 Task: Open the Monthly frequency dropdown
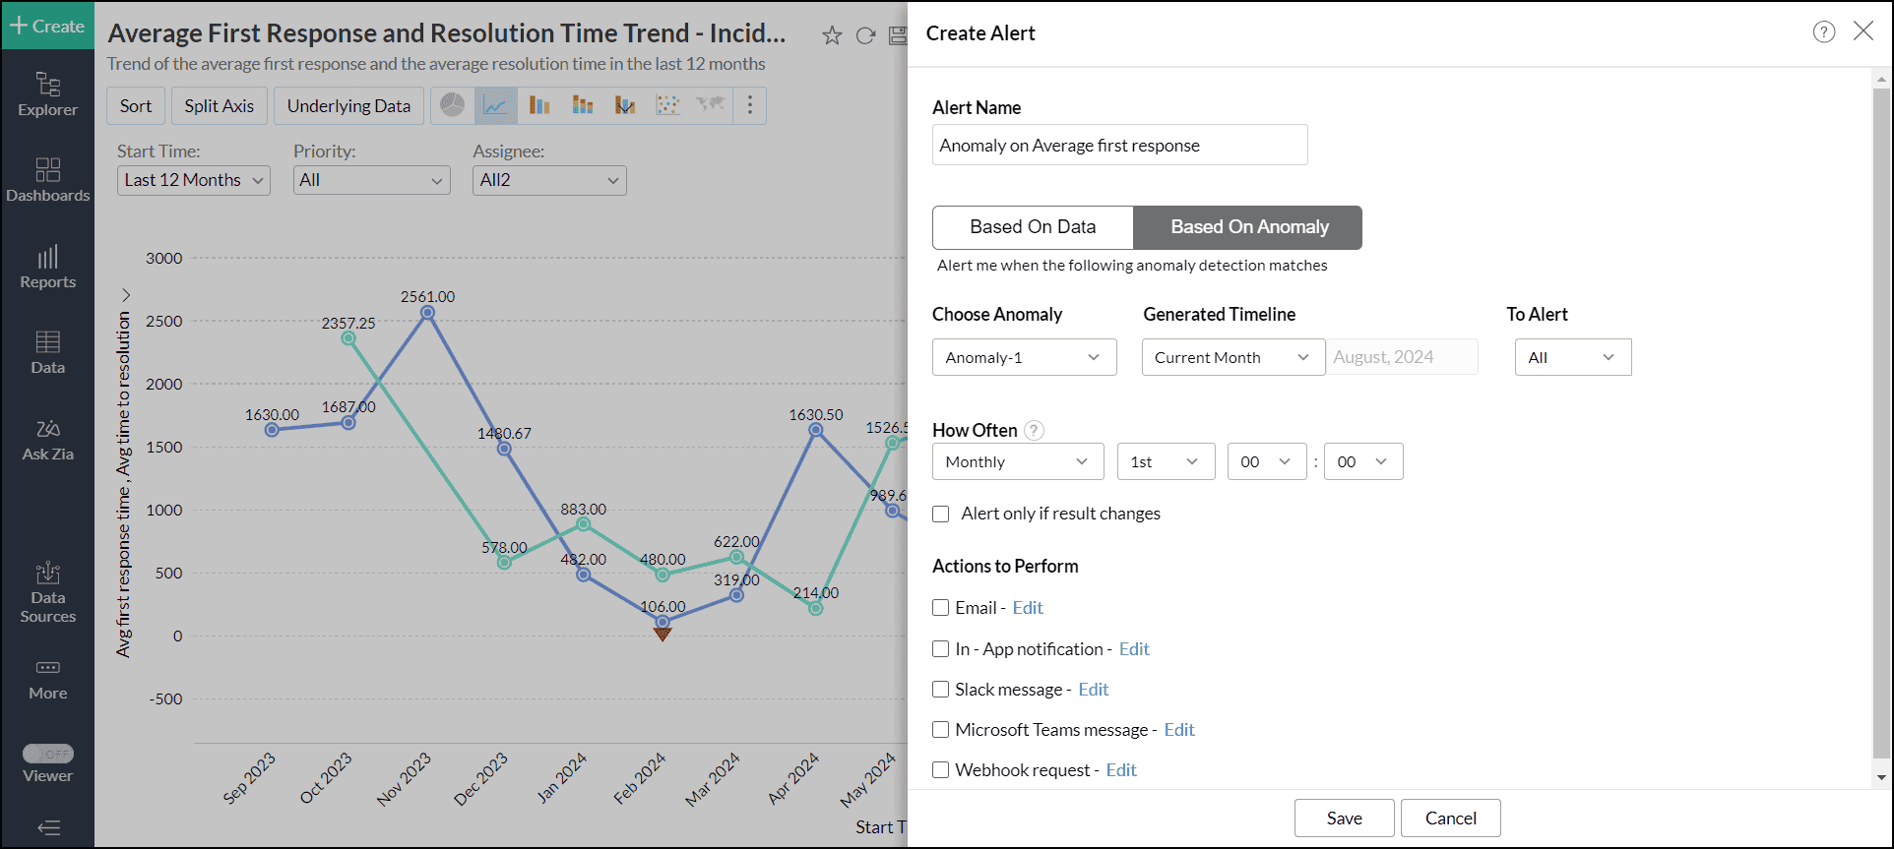pyautogui.click(x=1018, y=461)
